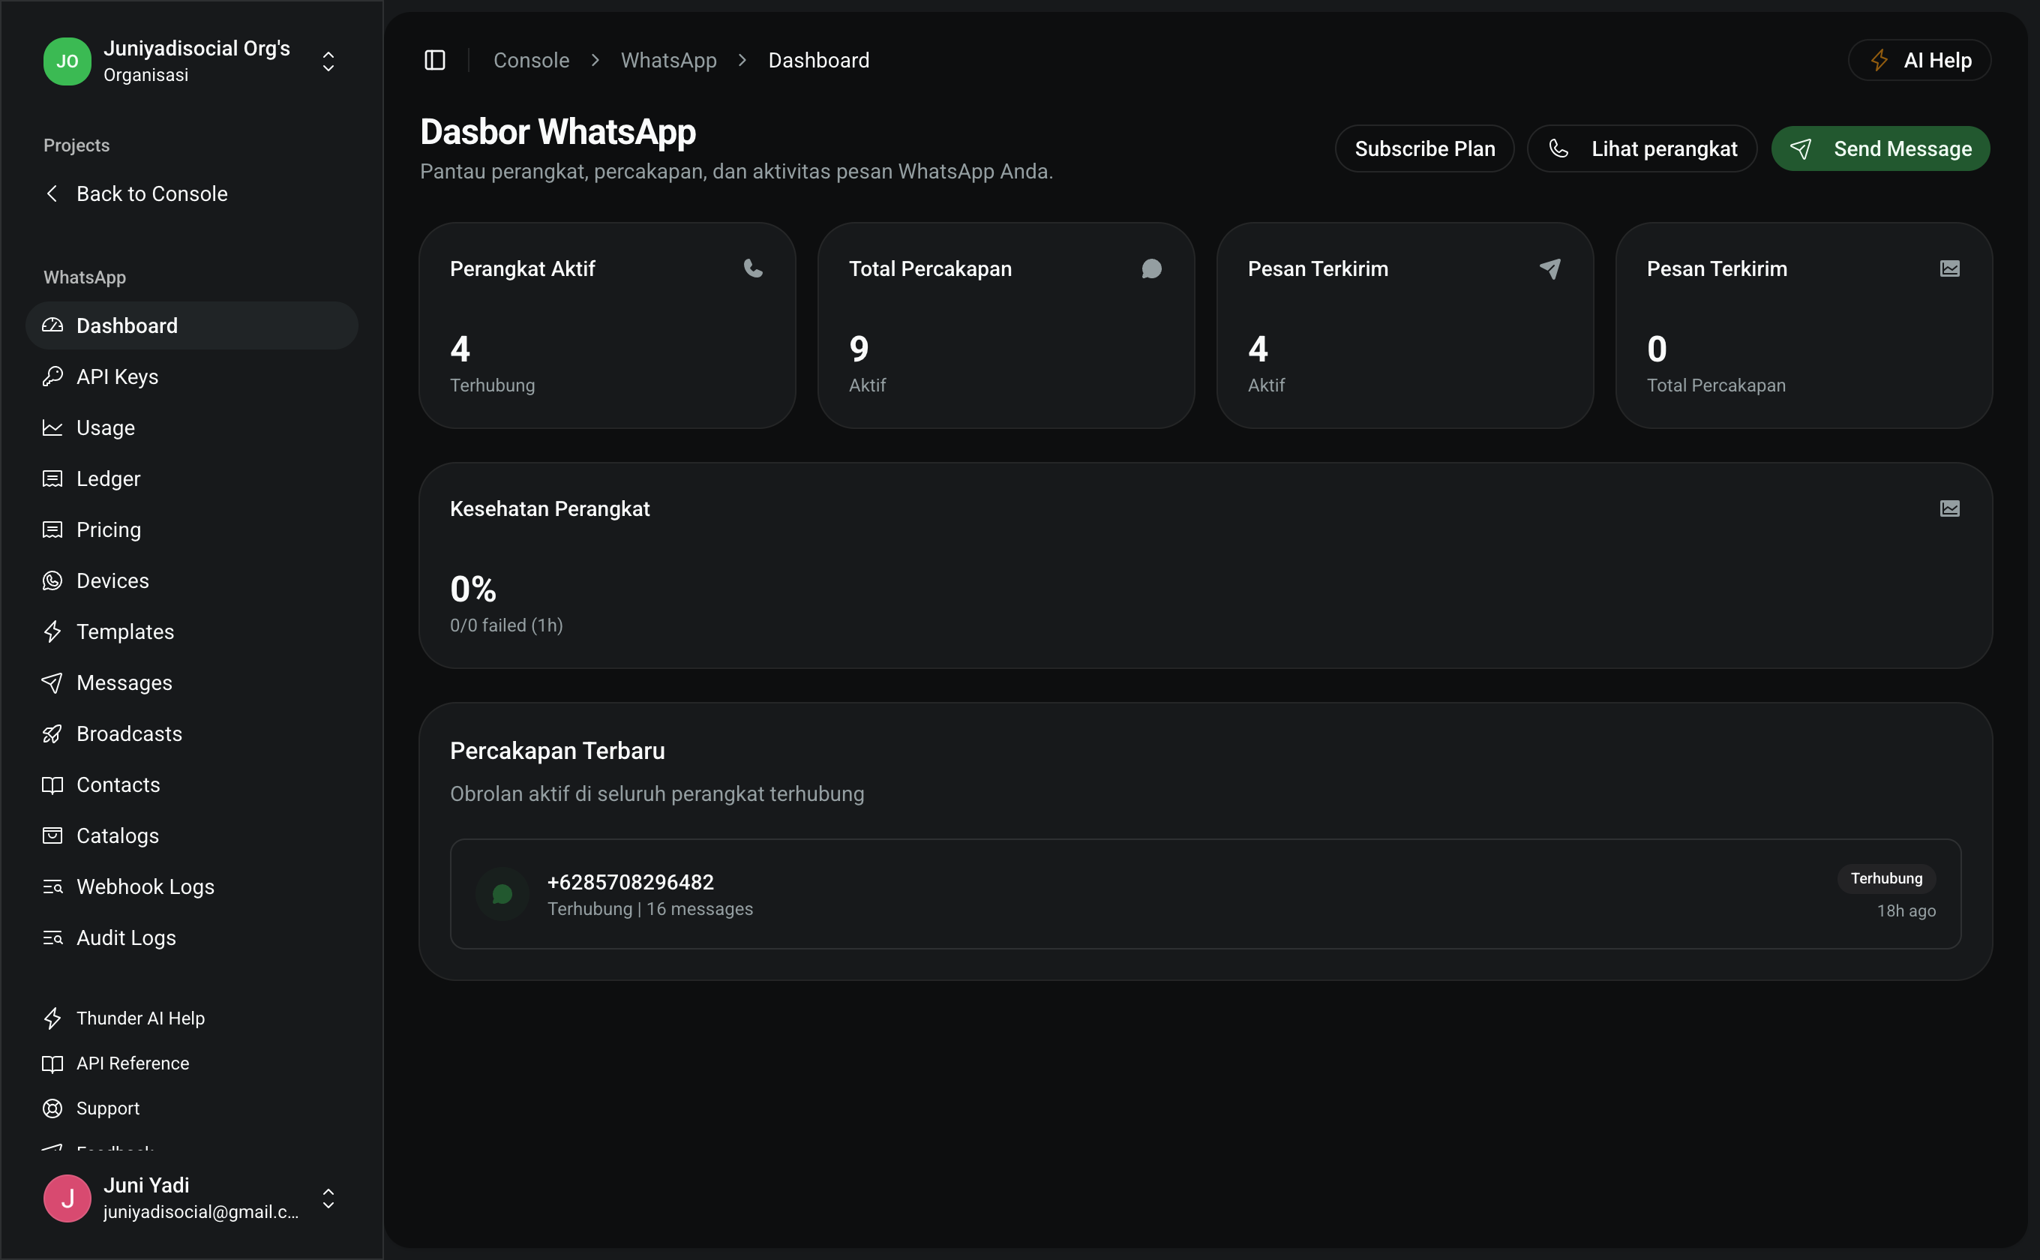Click the Subscribe Plan button
This screenshot has height=1260, width=2040.
click(x=1425, y=148)
